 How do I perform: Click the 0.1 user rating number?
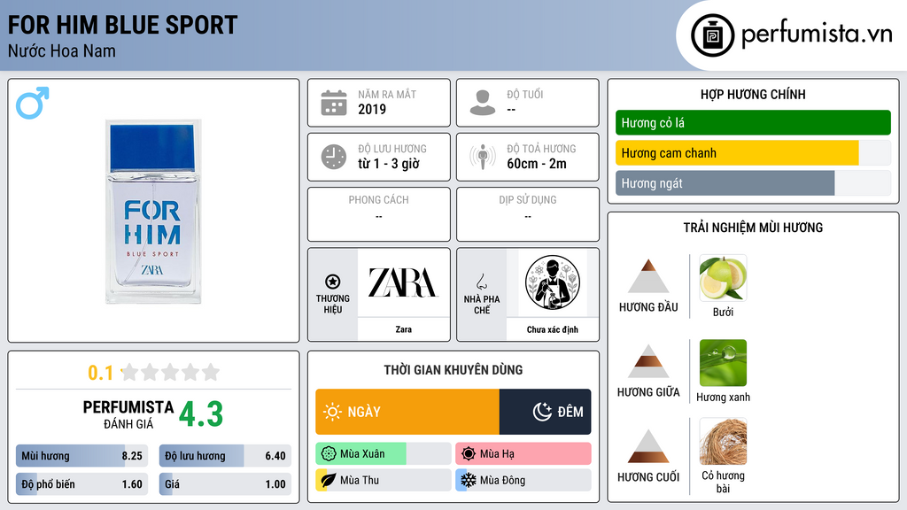pos(101,373)
